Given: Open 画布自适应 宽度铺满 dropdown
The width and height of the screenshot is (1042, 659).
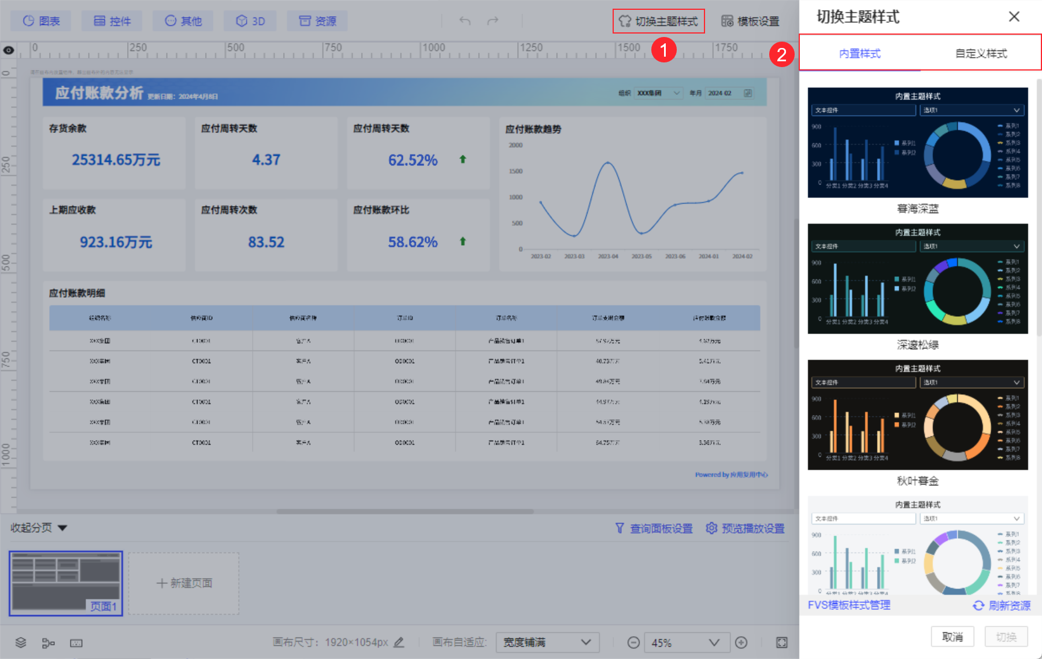Looking at the screenshot, I should click(x=547, y=642).
